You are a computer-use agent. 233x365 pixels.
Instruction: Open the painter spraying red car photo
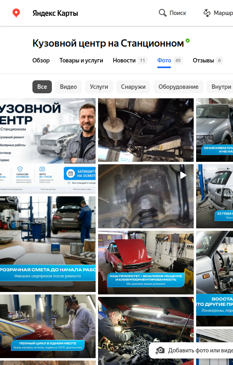48,326
